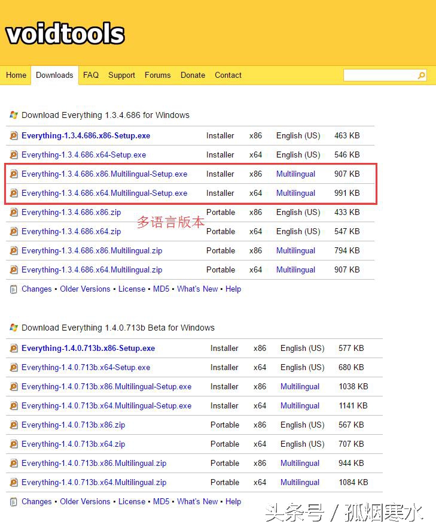Click icon beside 1.4.0.713b.x86.Multilingual.zip
The height and width of the screenshot is (530, 436).
[14, 464]
